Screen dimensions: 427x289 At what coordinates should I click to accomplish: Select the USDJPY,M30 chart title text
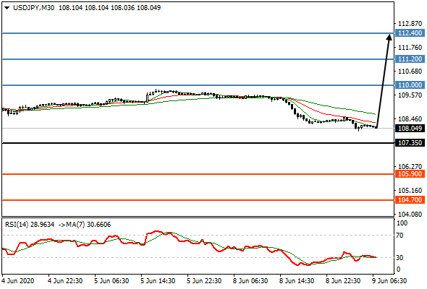(33, 8)
